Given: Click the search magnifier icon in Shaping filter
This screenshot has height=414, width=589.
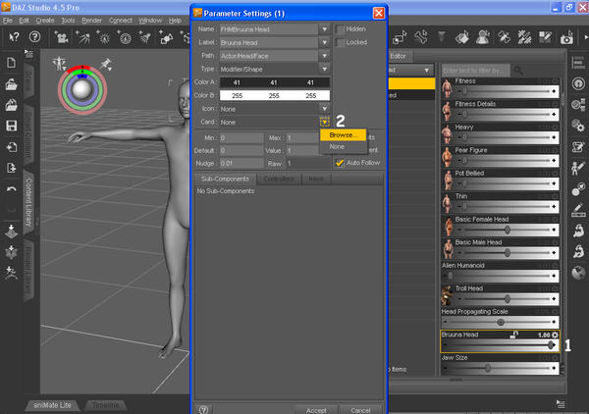Looking at the screenshot, I should coord(518,70).
